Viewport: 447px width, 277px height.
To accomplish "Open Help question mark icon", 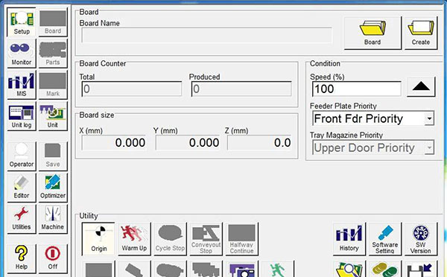I will [x=22, y=258].
